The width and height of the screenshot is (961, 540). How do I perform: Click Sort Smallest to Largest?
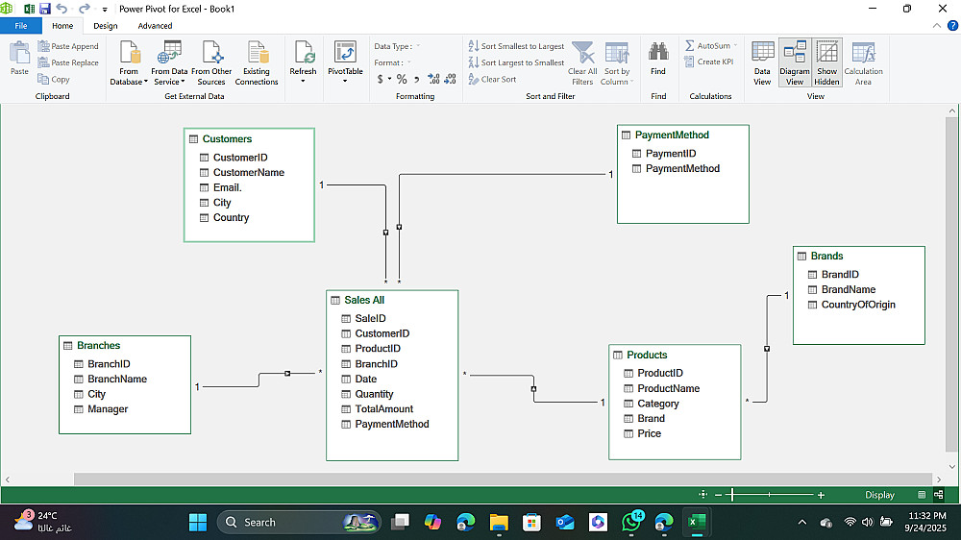click(516, 46)
